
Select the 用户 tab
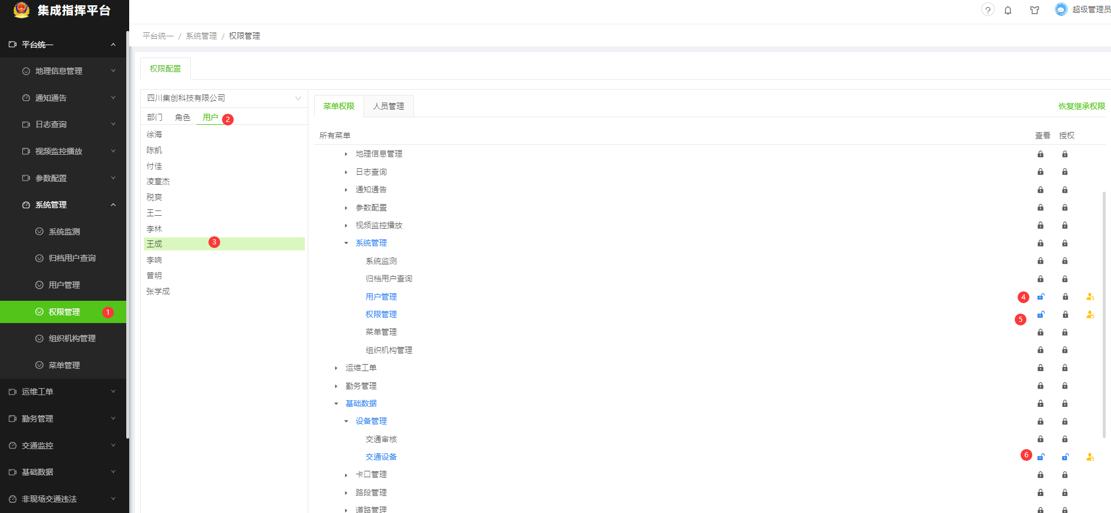(x=210, y=117)
